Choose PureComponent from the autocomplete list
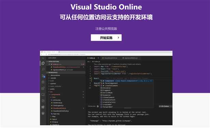210x128 pixels. click(x=127, y=83)
